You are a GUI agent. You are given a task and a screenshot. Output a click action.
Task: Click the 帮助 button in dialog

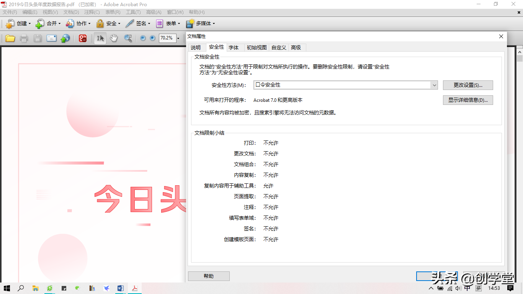pos(209,276)
